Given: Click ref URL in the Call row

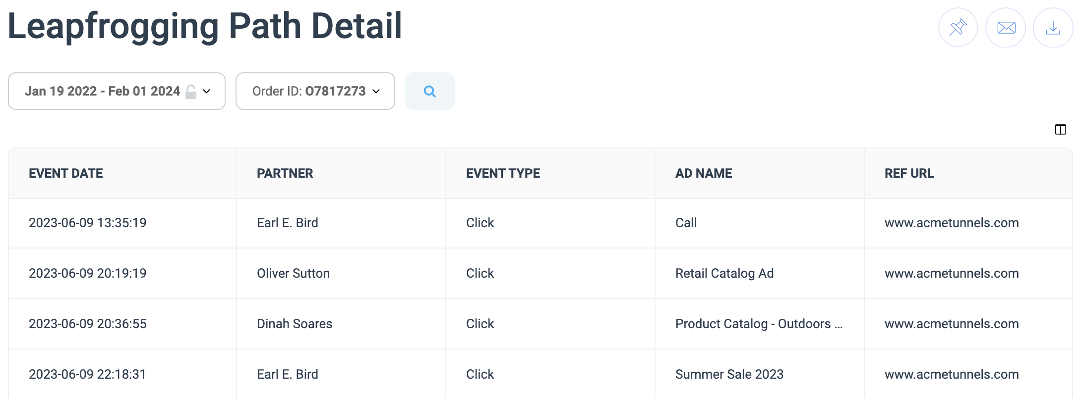Looking at the screenshot, I should (952, 223).
